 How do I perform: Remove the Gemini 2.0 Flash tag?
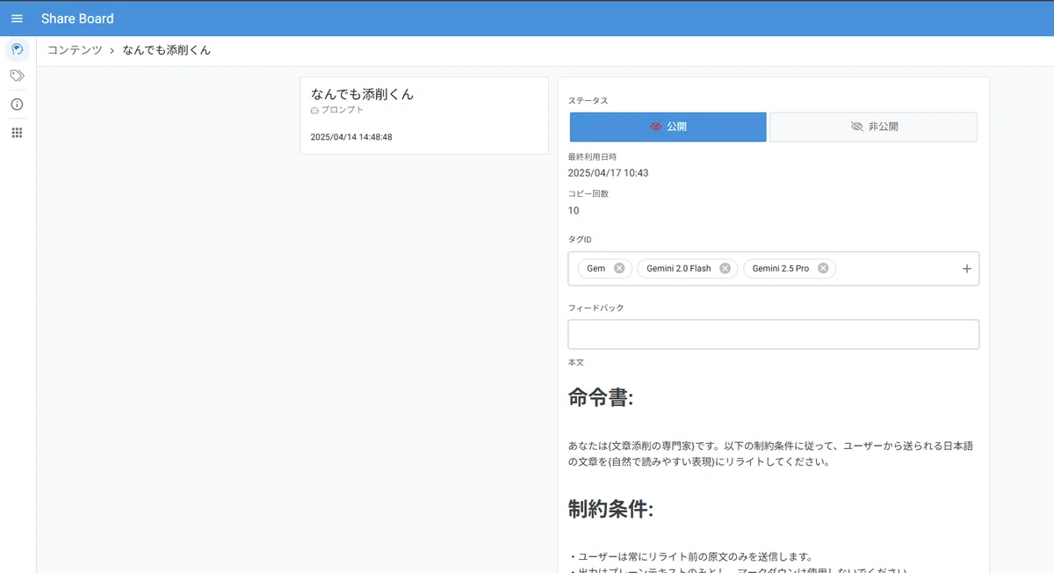[x=725, y=268]
